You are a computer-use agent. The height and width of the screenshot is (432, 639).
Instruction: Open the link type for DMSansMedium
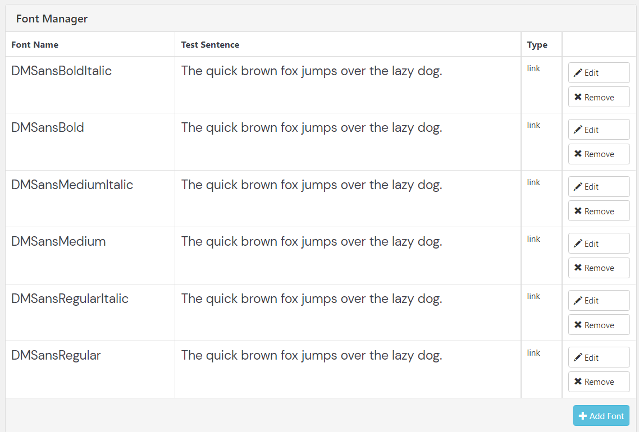(x=533, y=239)
